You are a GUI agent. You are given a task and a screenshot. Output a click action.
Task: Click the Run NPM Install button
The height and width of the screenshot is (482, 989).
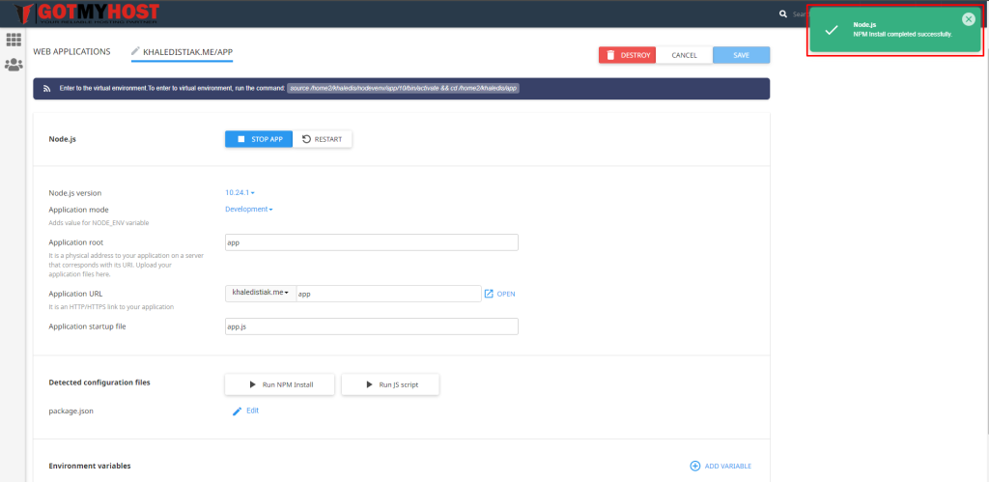tap(281, 384)
